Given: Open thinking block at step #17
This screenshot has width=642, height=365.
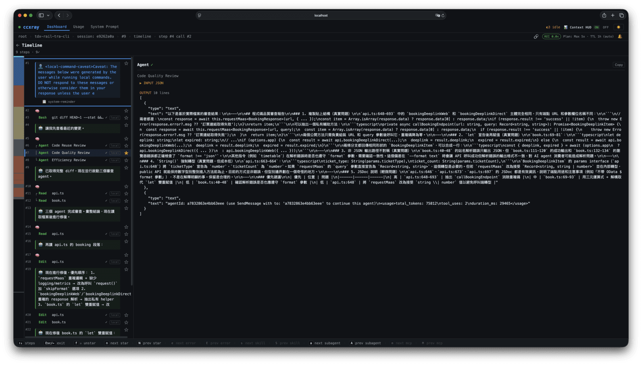Looking at the screenshot, I should (37, 255).
